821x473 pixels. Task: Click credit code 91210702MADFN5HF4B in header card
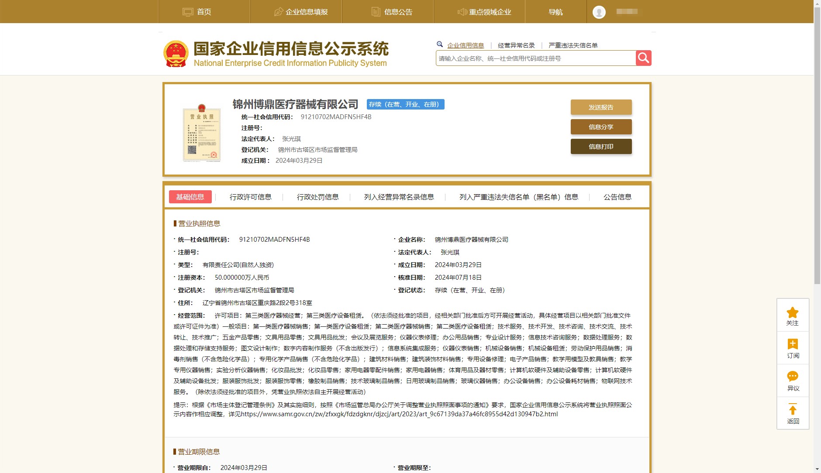[x=336, y=117]
